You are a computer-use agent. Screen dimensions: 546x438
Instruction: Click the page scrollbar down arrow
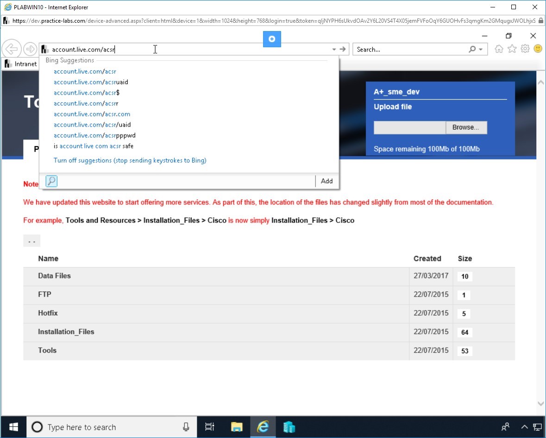541,404
